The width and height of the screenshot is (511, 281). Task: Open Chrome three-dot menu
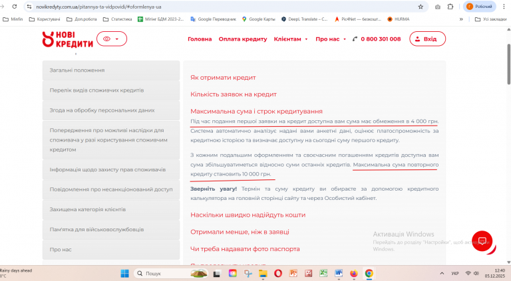tap(504, 7)
